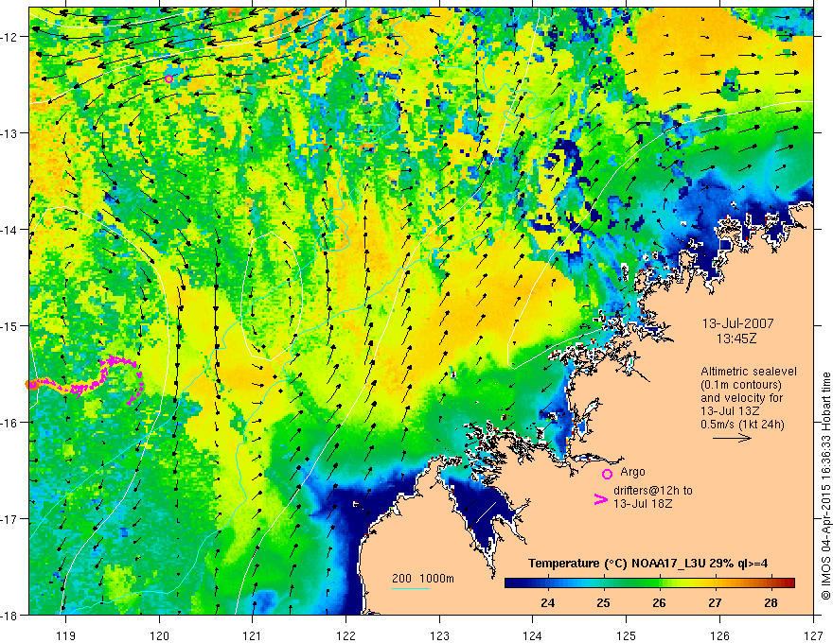This screenshot has width=833, height=643.
Task: Click the 'Temperature (°C) NOAA17_L3U 29% ql>=4' title
Action: [x=647, y=564]
